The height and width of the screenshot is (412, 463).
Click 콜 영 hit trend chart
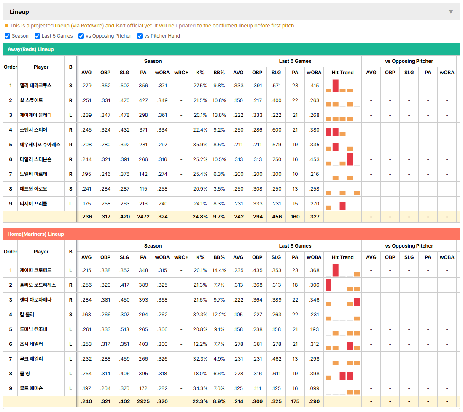(342, 374)
